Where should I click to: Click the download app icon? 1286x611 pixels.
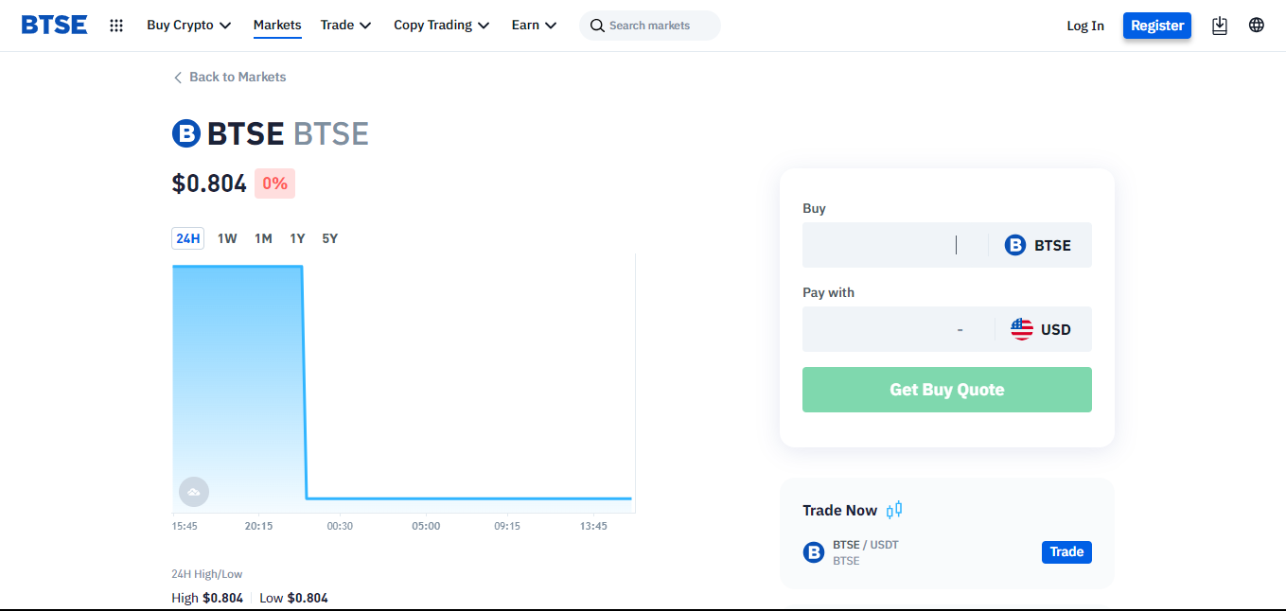tap(1220, 26)
